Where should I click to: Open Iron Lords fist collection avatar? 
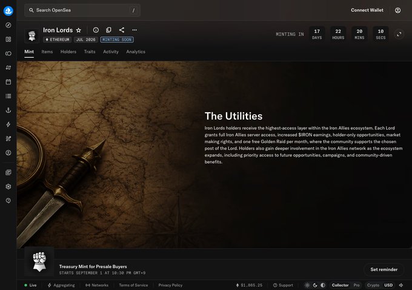click(32, 35)
